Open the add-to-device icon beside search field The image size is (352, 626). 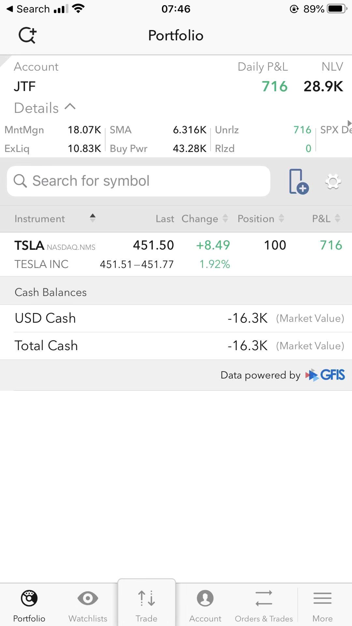[299, 182]
